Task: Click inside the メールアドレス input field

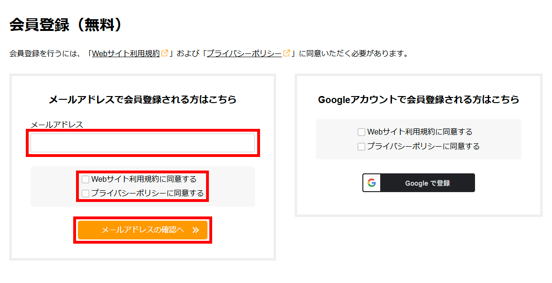Action: click(x=142, y=141)
